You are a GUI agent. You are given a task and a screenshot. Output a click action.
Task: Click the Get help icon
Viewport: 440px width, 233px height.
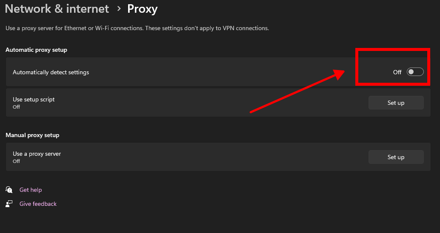pos(9,190)
